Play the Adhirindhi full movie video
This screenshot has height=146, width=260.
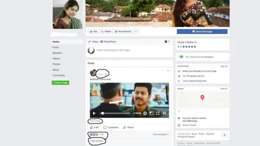point(94,113)
